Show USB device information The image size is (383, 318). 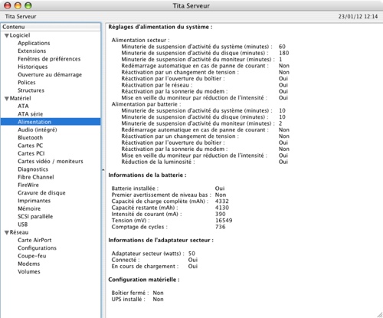(x=22, y=225)
